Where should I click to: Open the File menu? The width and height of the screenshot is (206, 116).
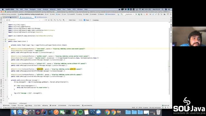click(17, 9)
